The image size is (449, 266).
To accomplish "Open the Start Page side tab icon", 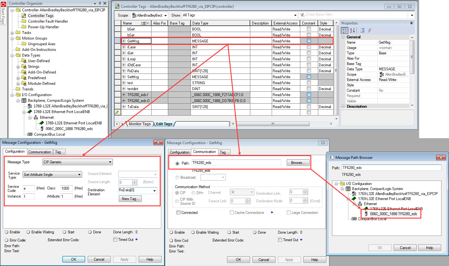I will click(x=3, y=4).
